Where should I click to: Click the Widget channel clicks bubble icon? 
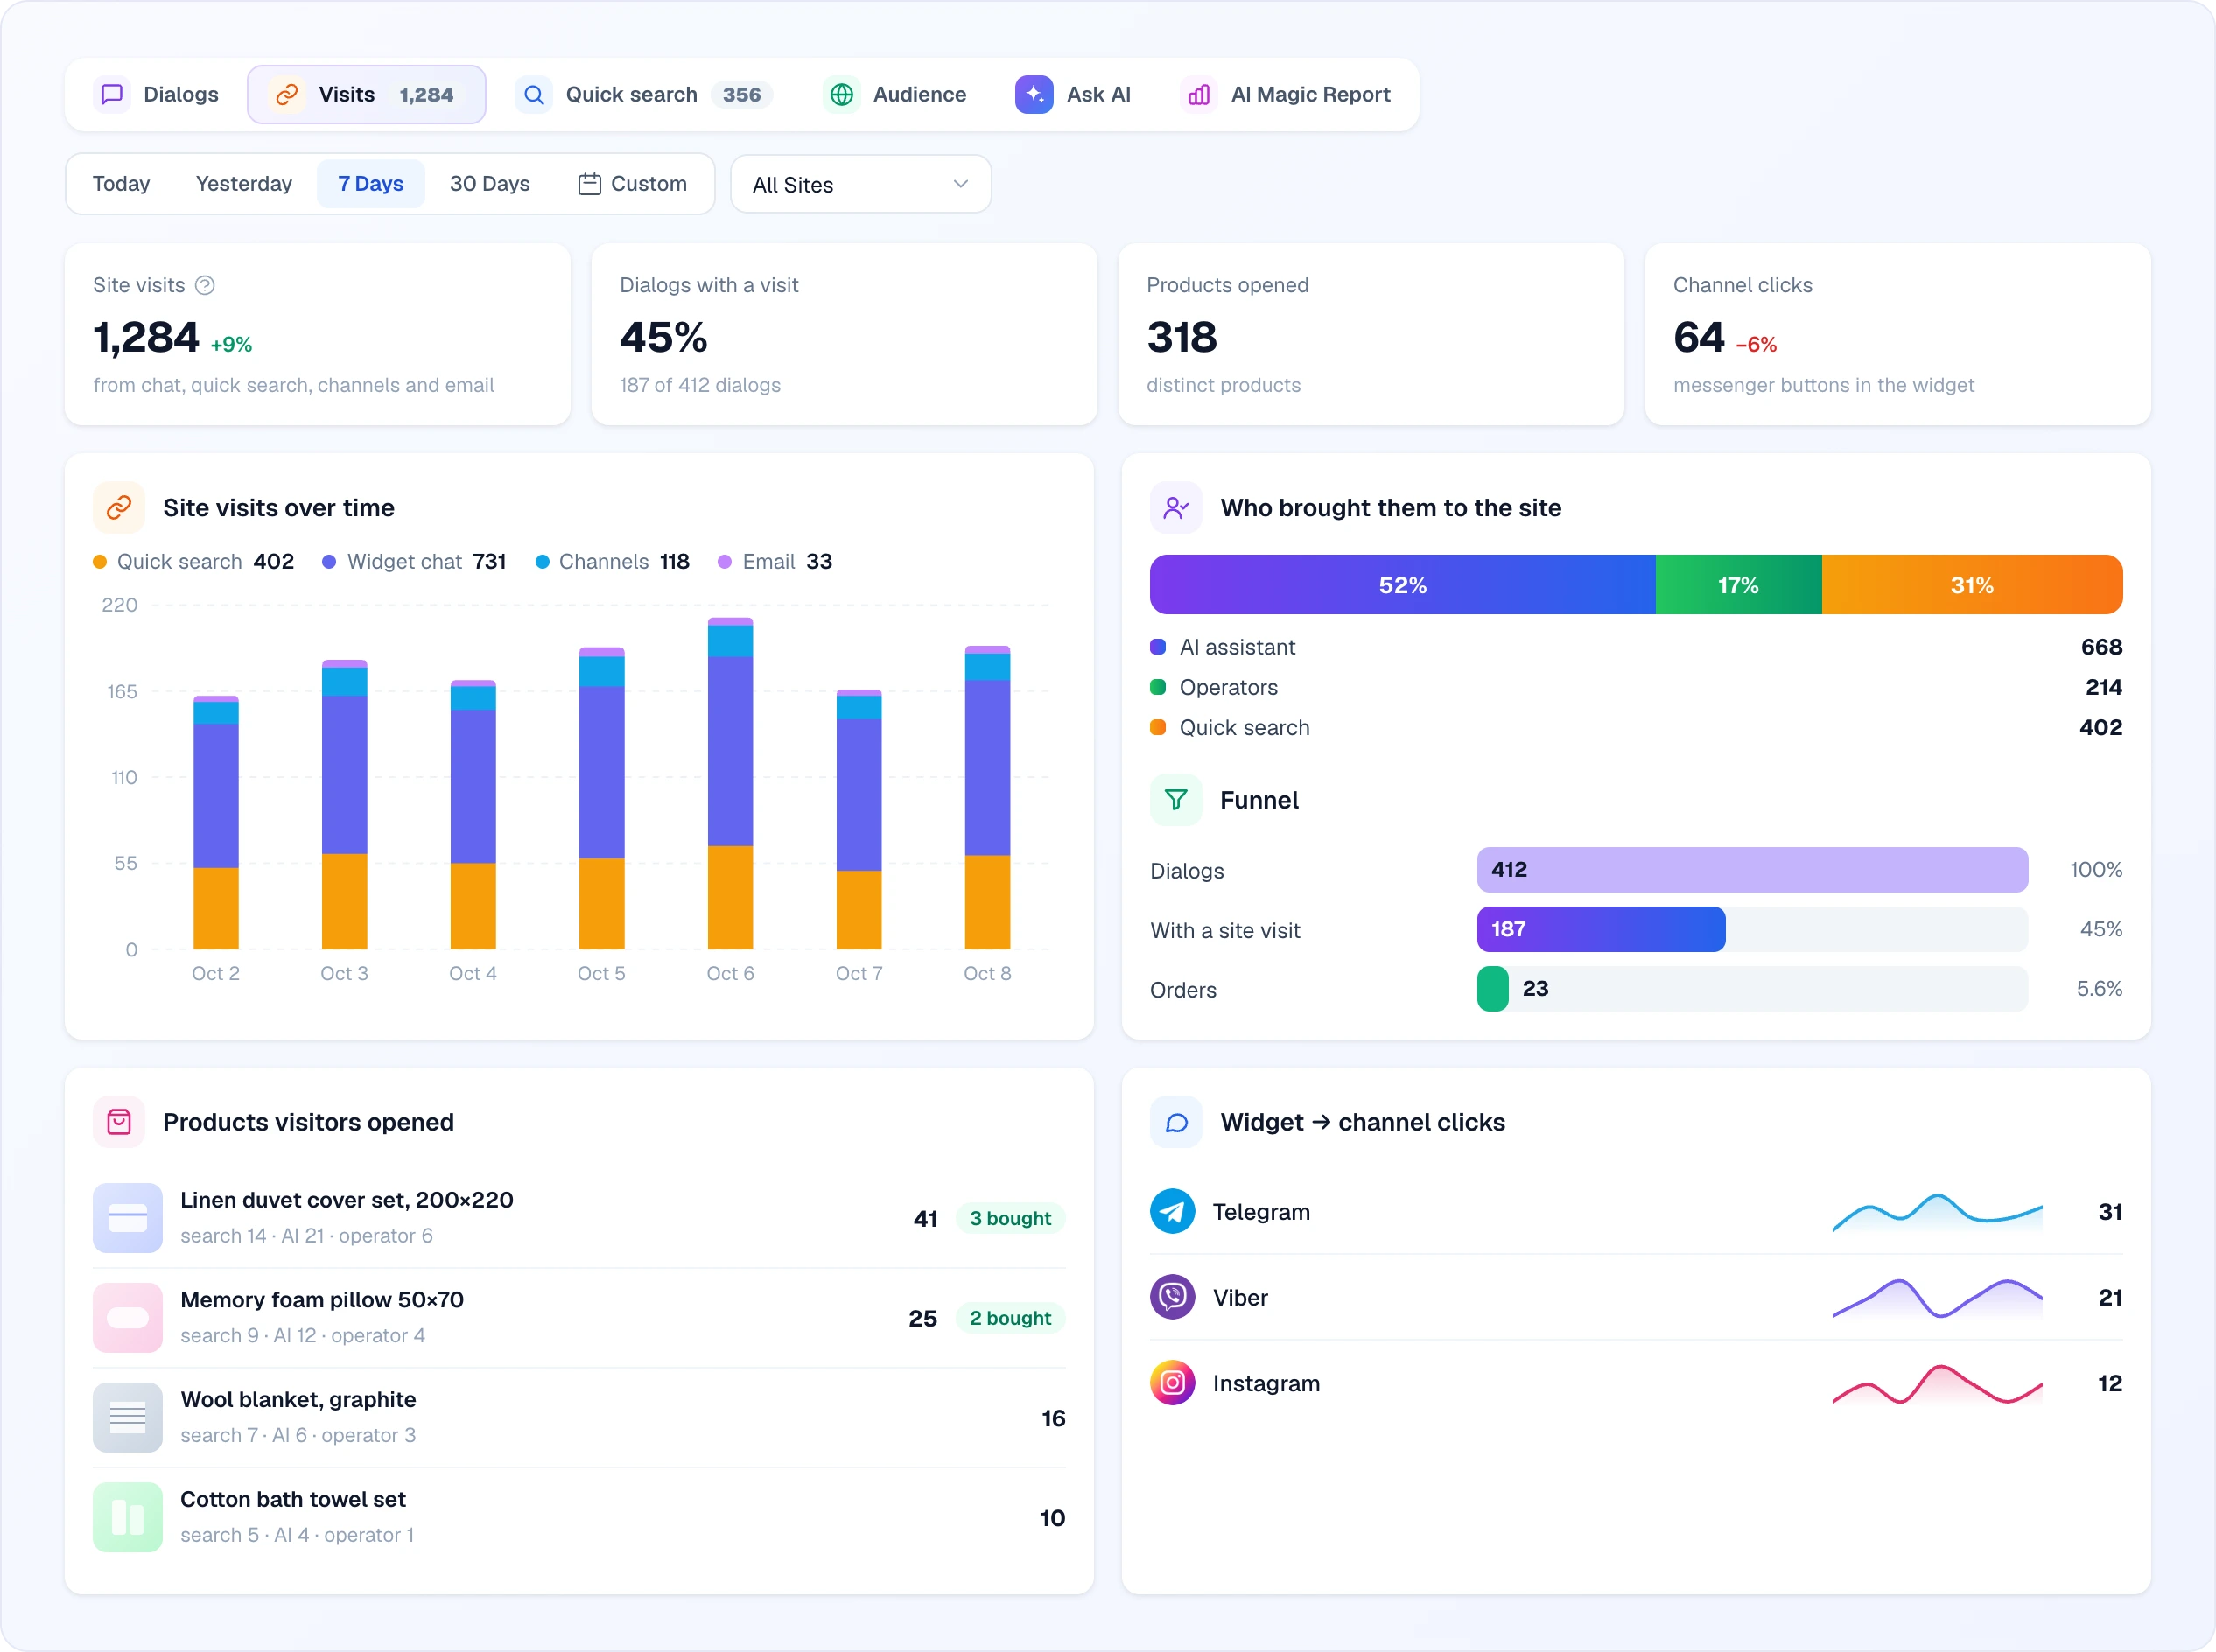[x=1176, y=1122]
